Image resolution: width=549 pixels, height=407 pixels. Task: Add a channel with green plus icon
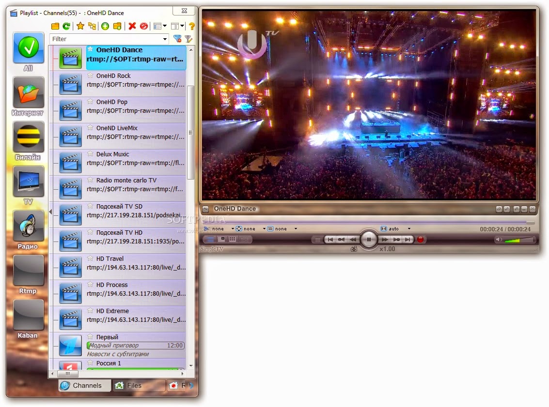(x=105, y=26)
